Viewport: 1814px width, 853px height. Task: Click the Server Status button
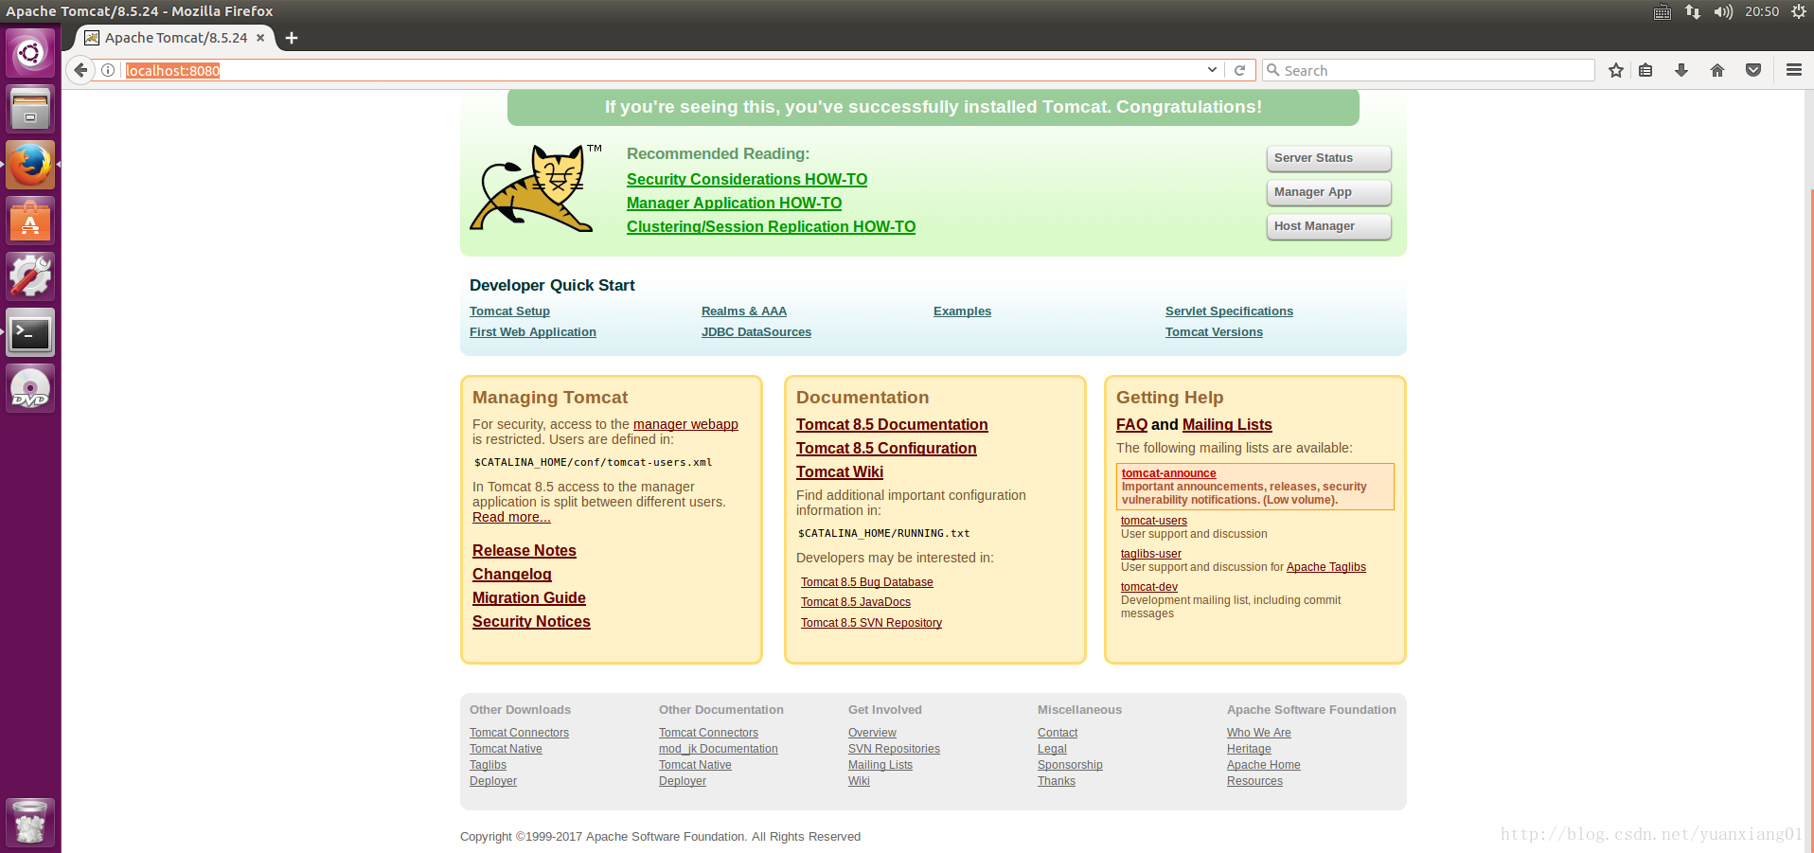(x=1328, y=158)
